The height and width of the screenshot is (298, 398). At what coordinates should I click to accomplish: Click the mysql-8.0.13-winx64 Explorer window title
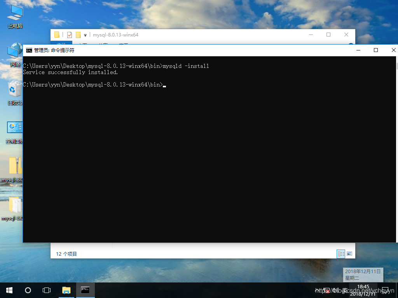tap(115, 35)
